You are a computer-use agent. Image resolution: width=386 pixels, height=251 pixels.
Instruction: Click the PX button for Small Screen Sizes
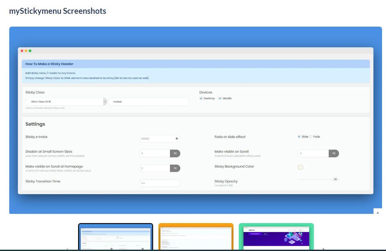tap(175, 153)
